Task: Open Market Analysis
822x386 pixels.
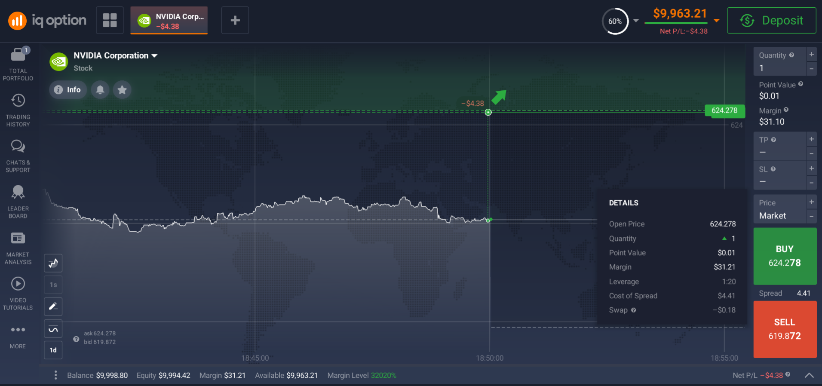Action: tap(18, 248)
